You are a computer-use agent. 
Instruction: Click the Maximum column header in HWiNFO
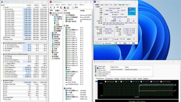(x=44, y=5)
